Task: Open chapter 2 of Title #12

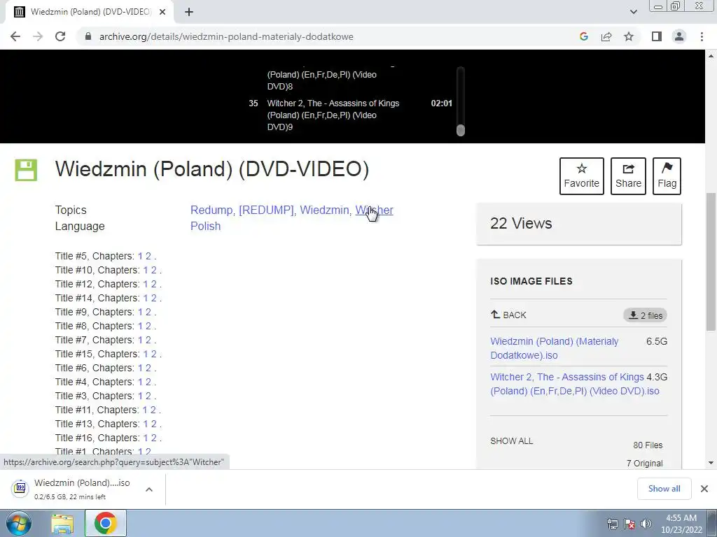Action: (x=153, y=284)
